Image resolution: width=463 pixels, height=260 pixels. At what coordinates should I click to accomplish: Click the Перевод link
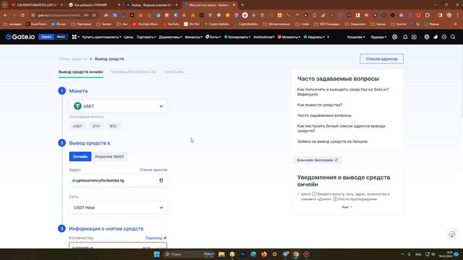(x=156, y=238)
